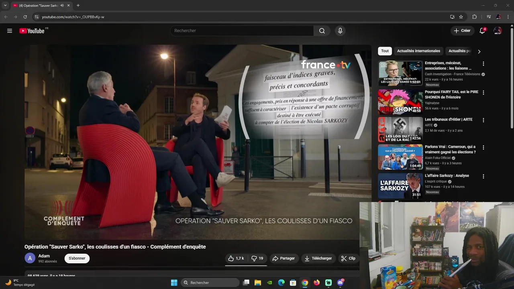Open the Chrome three-dot menu
Screen dimensions: 514x289
point(508,17)
